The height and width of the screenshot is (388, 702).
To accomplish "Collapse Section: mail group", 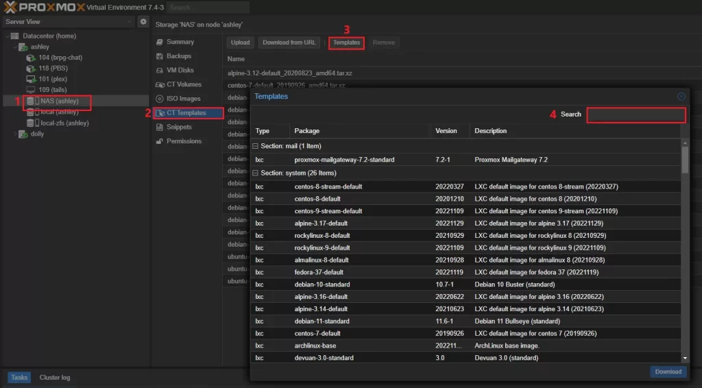I will (x=255, y=146).
